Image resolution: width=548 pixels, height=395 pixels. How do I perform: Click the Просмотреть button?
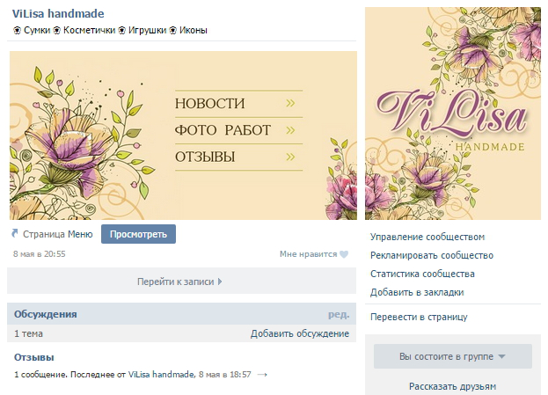click(x=138, y=234)
